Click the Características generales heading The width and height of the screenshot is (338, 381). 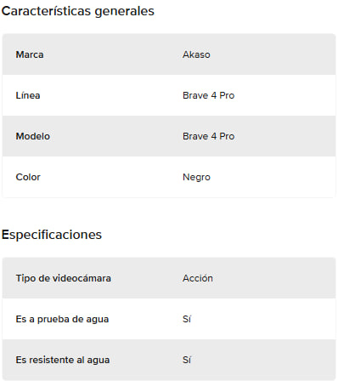point(78,11)
